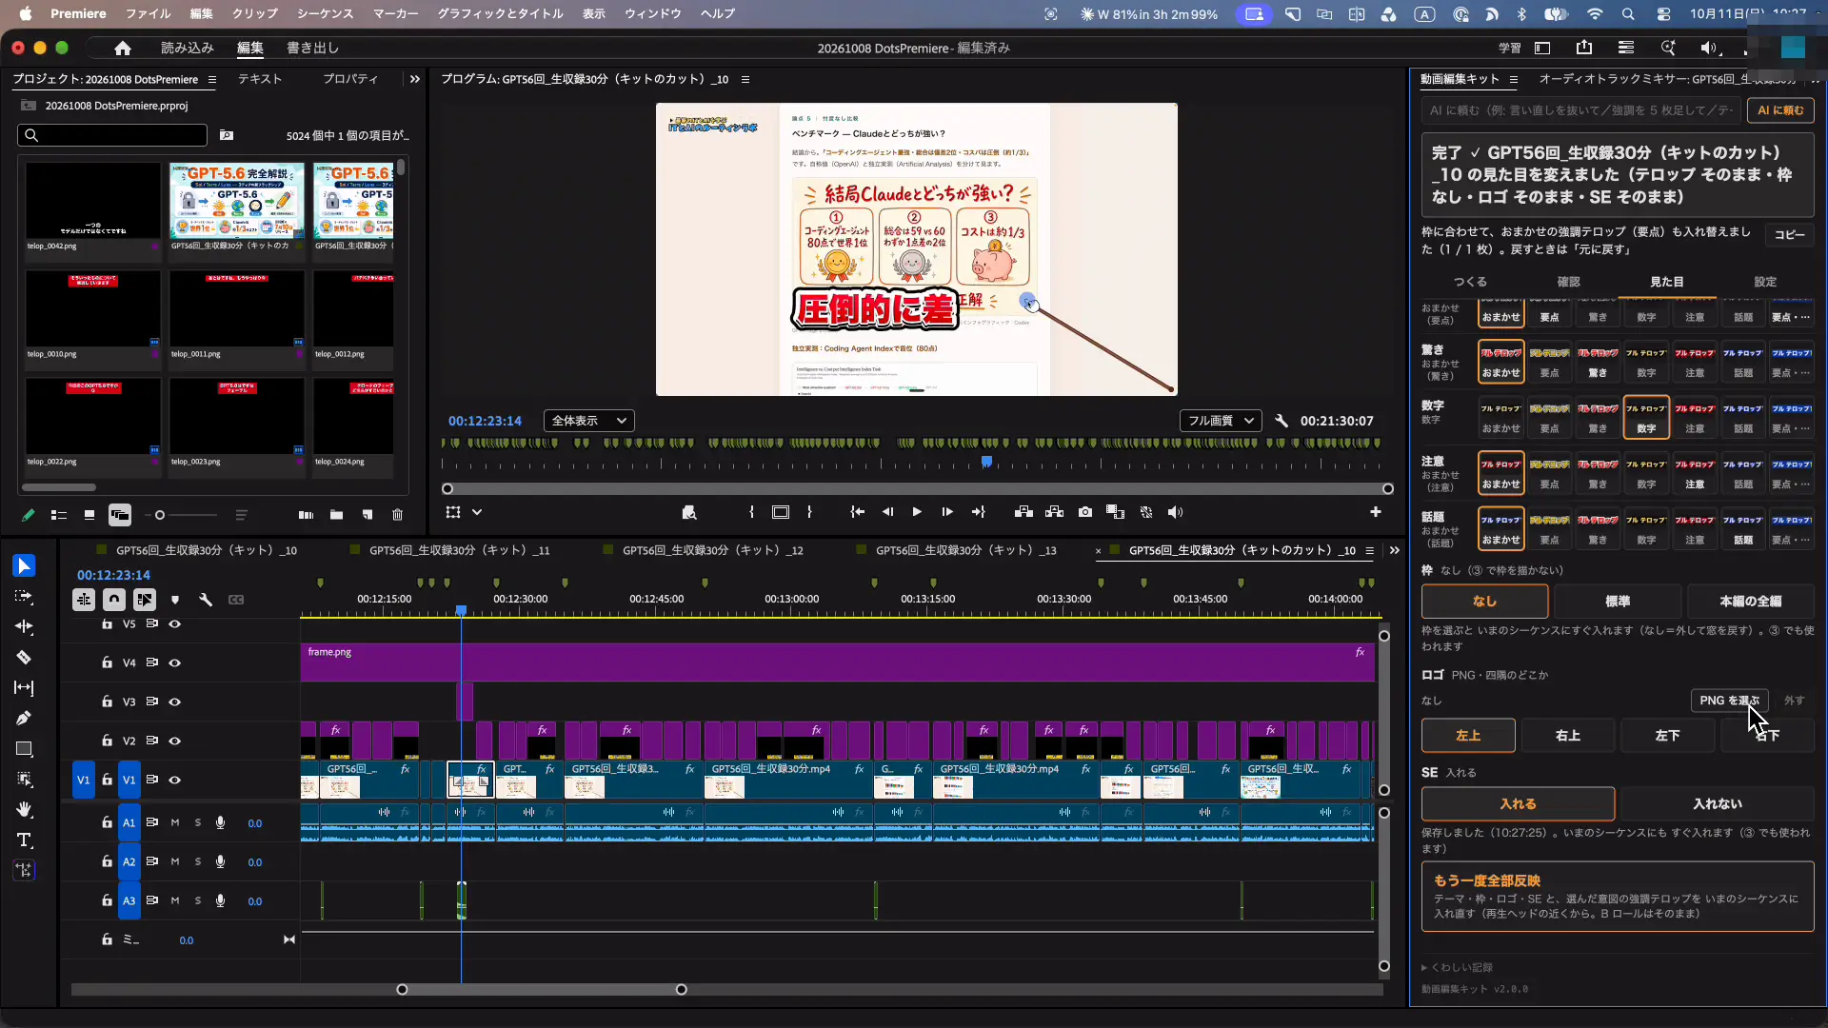Open GPT56回 (キット) _12 sequence tab

click(712, 550)
